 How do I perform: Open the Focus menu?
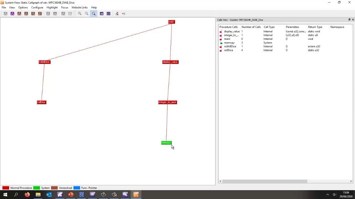pos(65,7)
